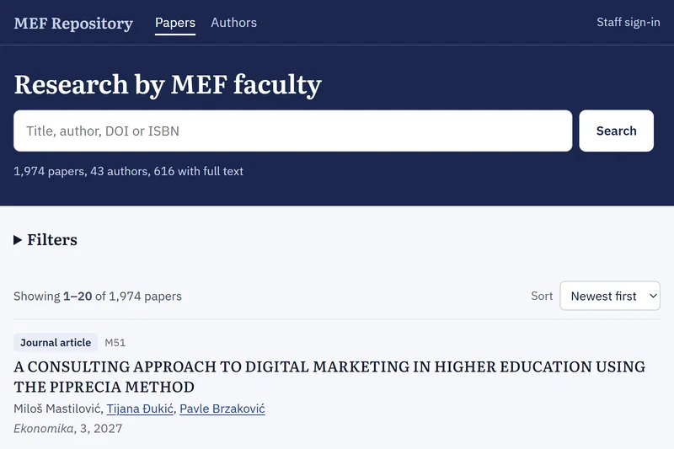Viewport: 674px width, 449px height.
Task: Click the Miloš Mastilović author name
Action: [56, 409]
